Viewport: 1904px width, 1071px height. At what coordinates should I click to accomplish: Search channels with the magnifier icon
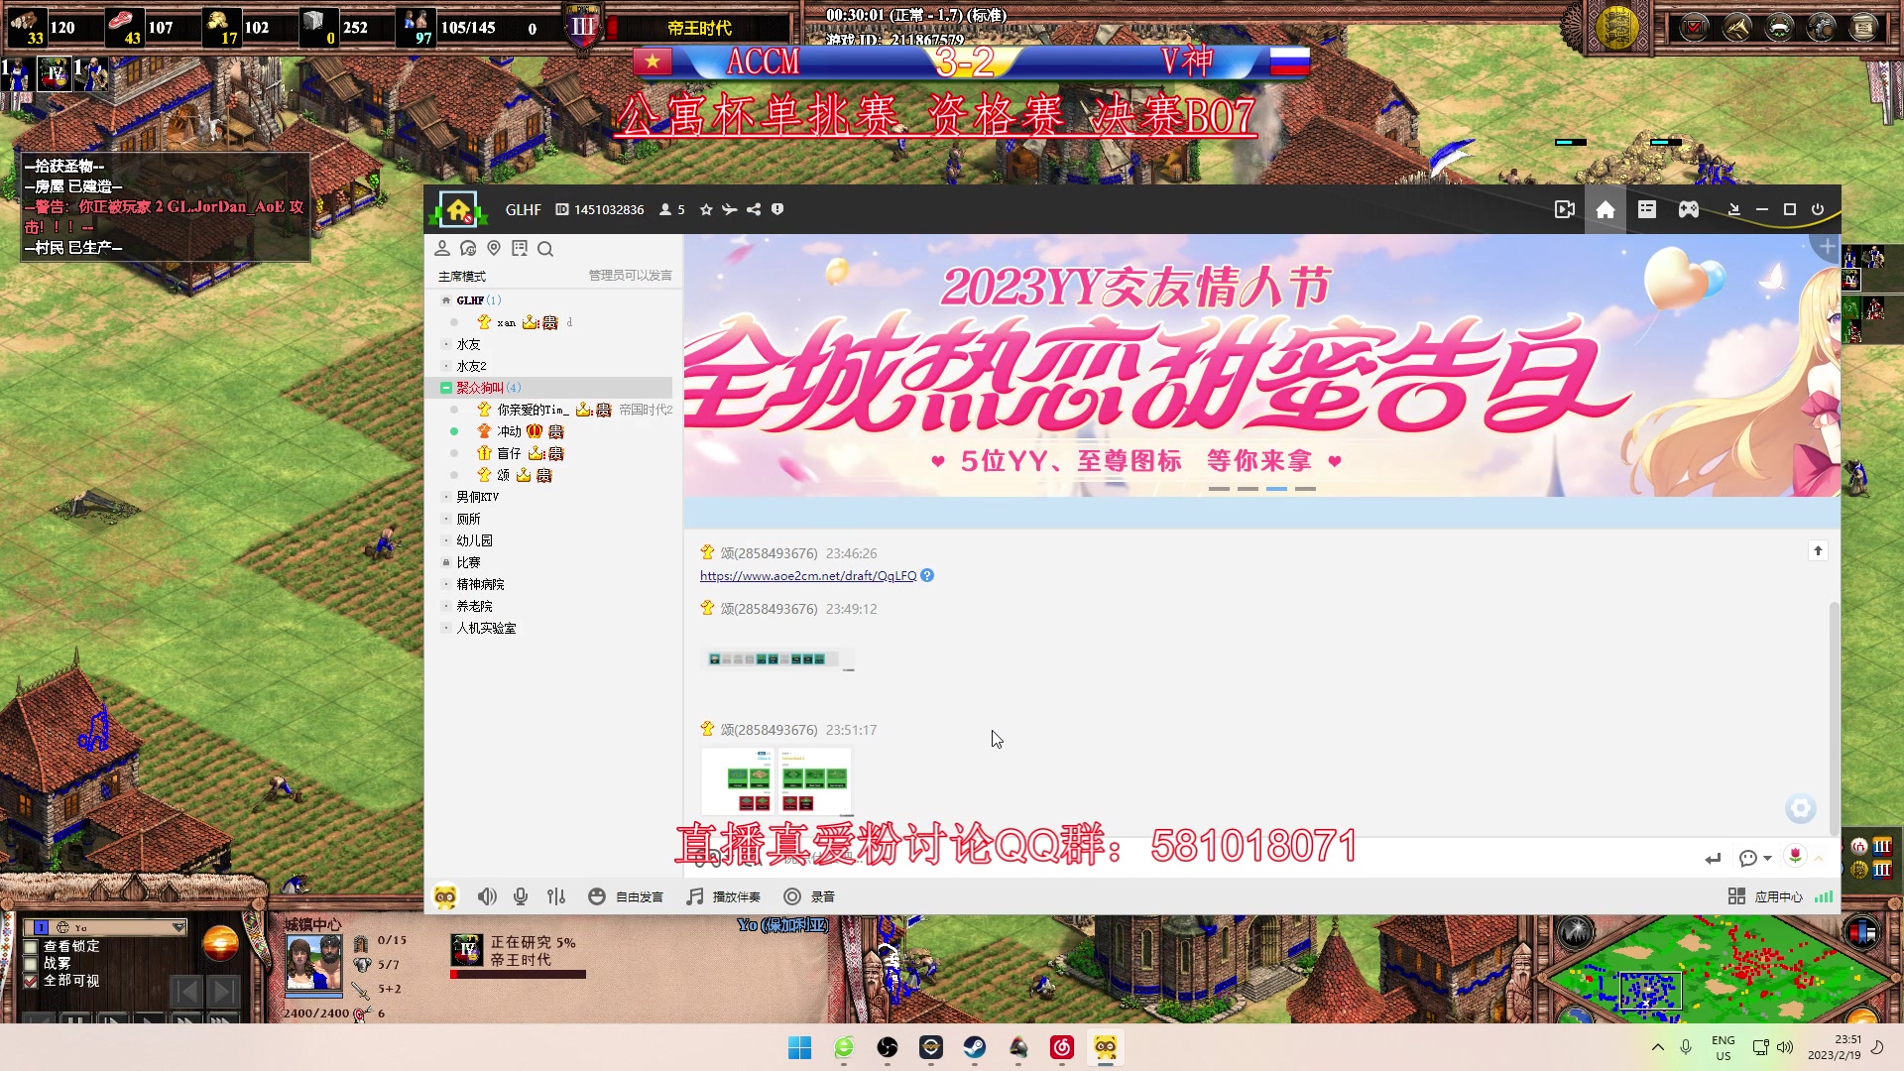click(545, 249)
